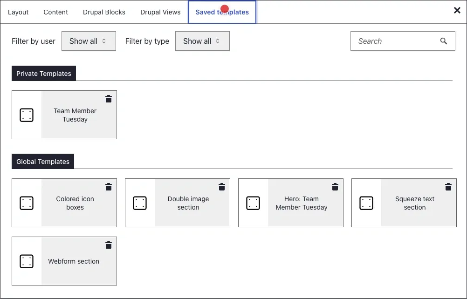Click the layout icon of Double image section
This screenshot has height=299, width=467.
click(140, 203)
